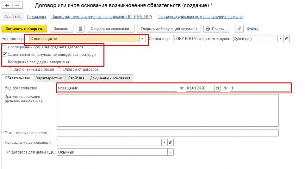Open the Документы - основания tab
The width and height of the screenshot is (305, 169).
coord(110,78)
